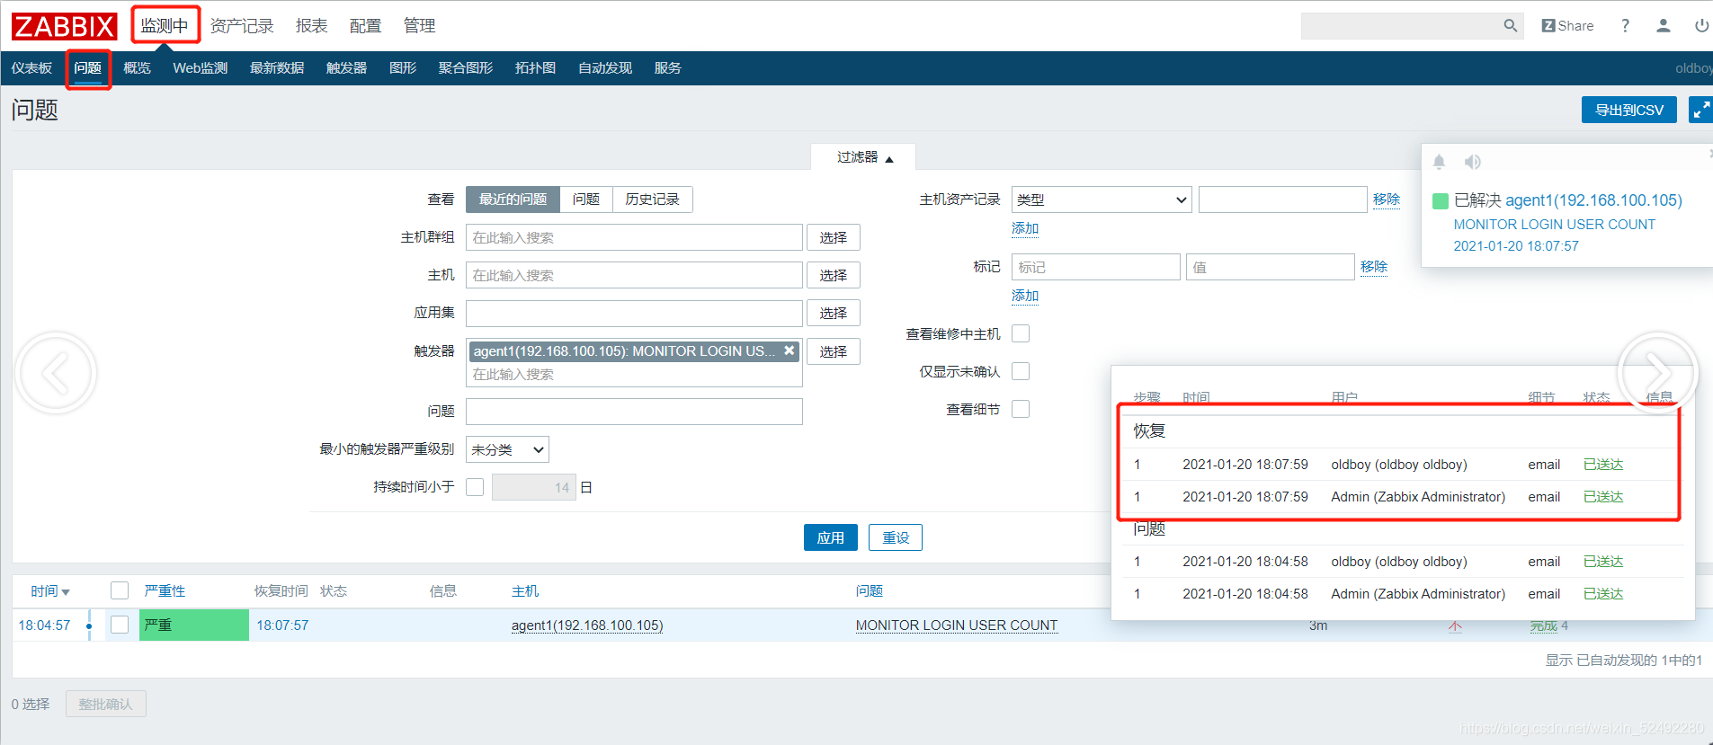Image resolution: width=1713 pixels, height=745 pixels.
Task: Click the 标记 tag name field
Action: (1095, 267)
